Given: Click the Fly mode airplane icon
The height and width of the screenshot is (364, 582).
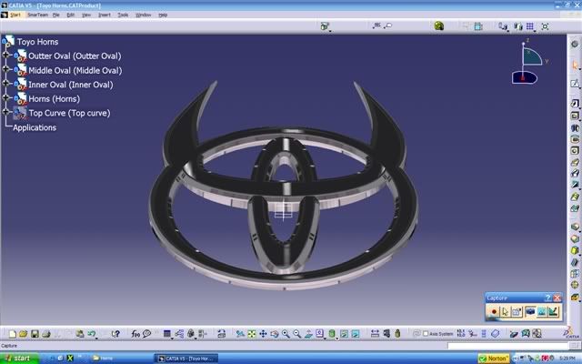Looking at the screenshot, I should (x=240, y=334).
